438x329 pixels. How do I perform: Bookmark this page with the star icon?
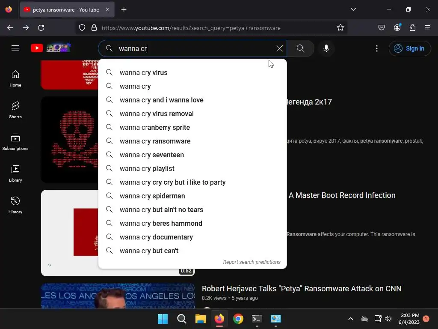pyautogui.click(x=340, y=28)
